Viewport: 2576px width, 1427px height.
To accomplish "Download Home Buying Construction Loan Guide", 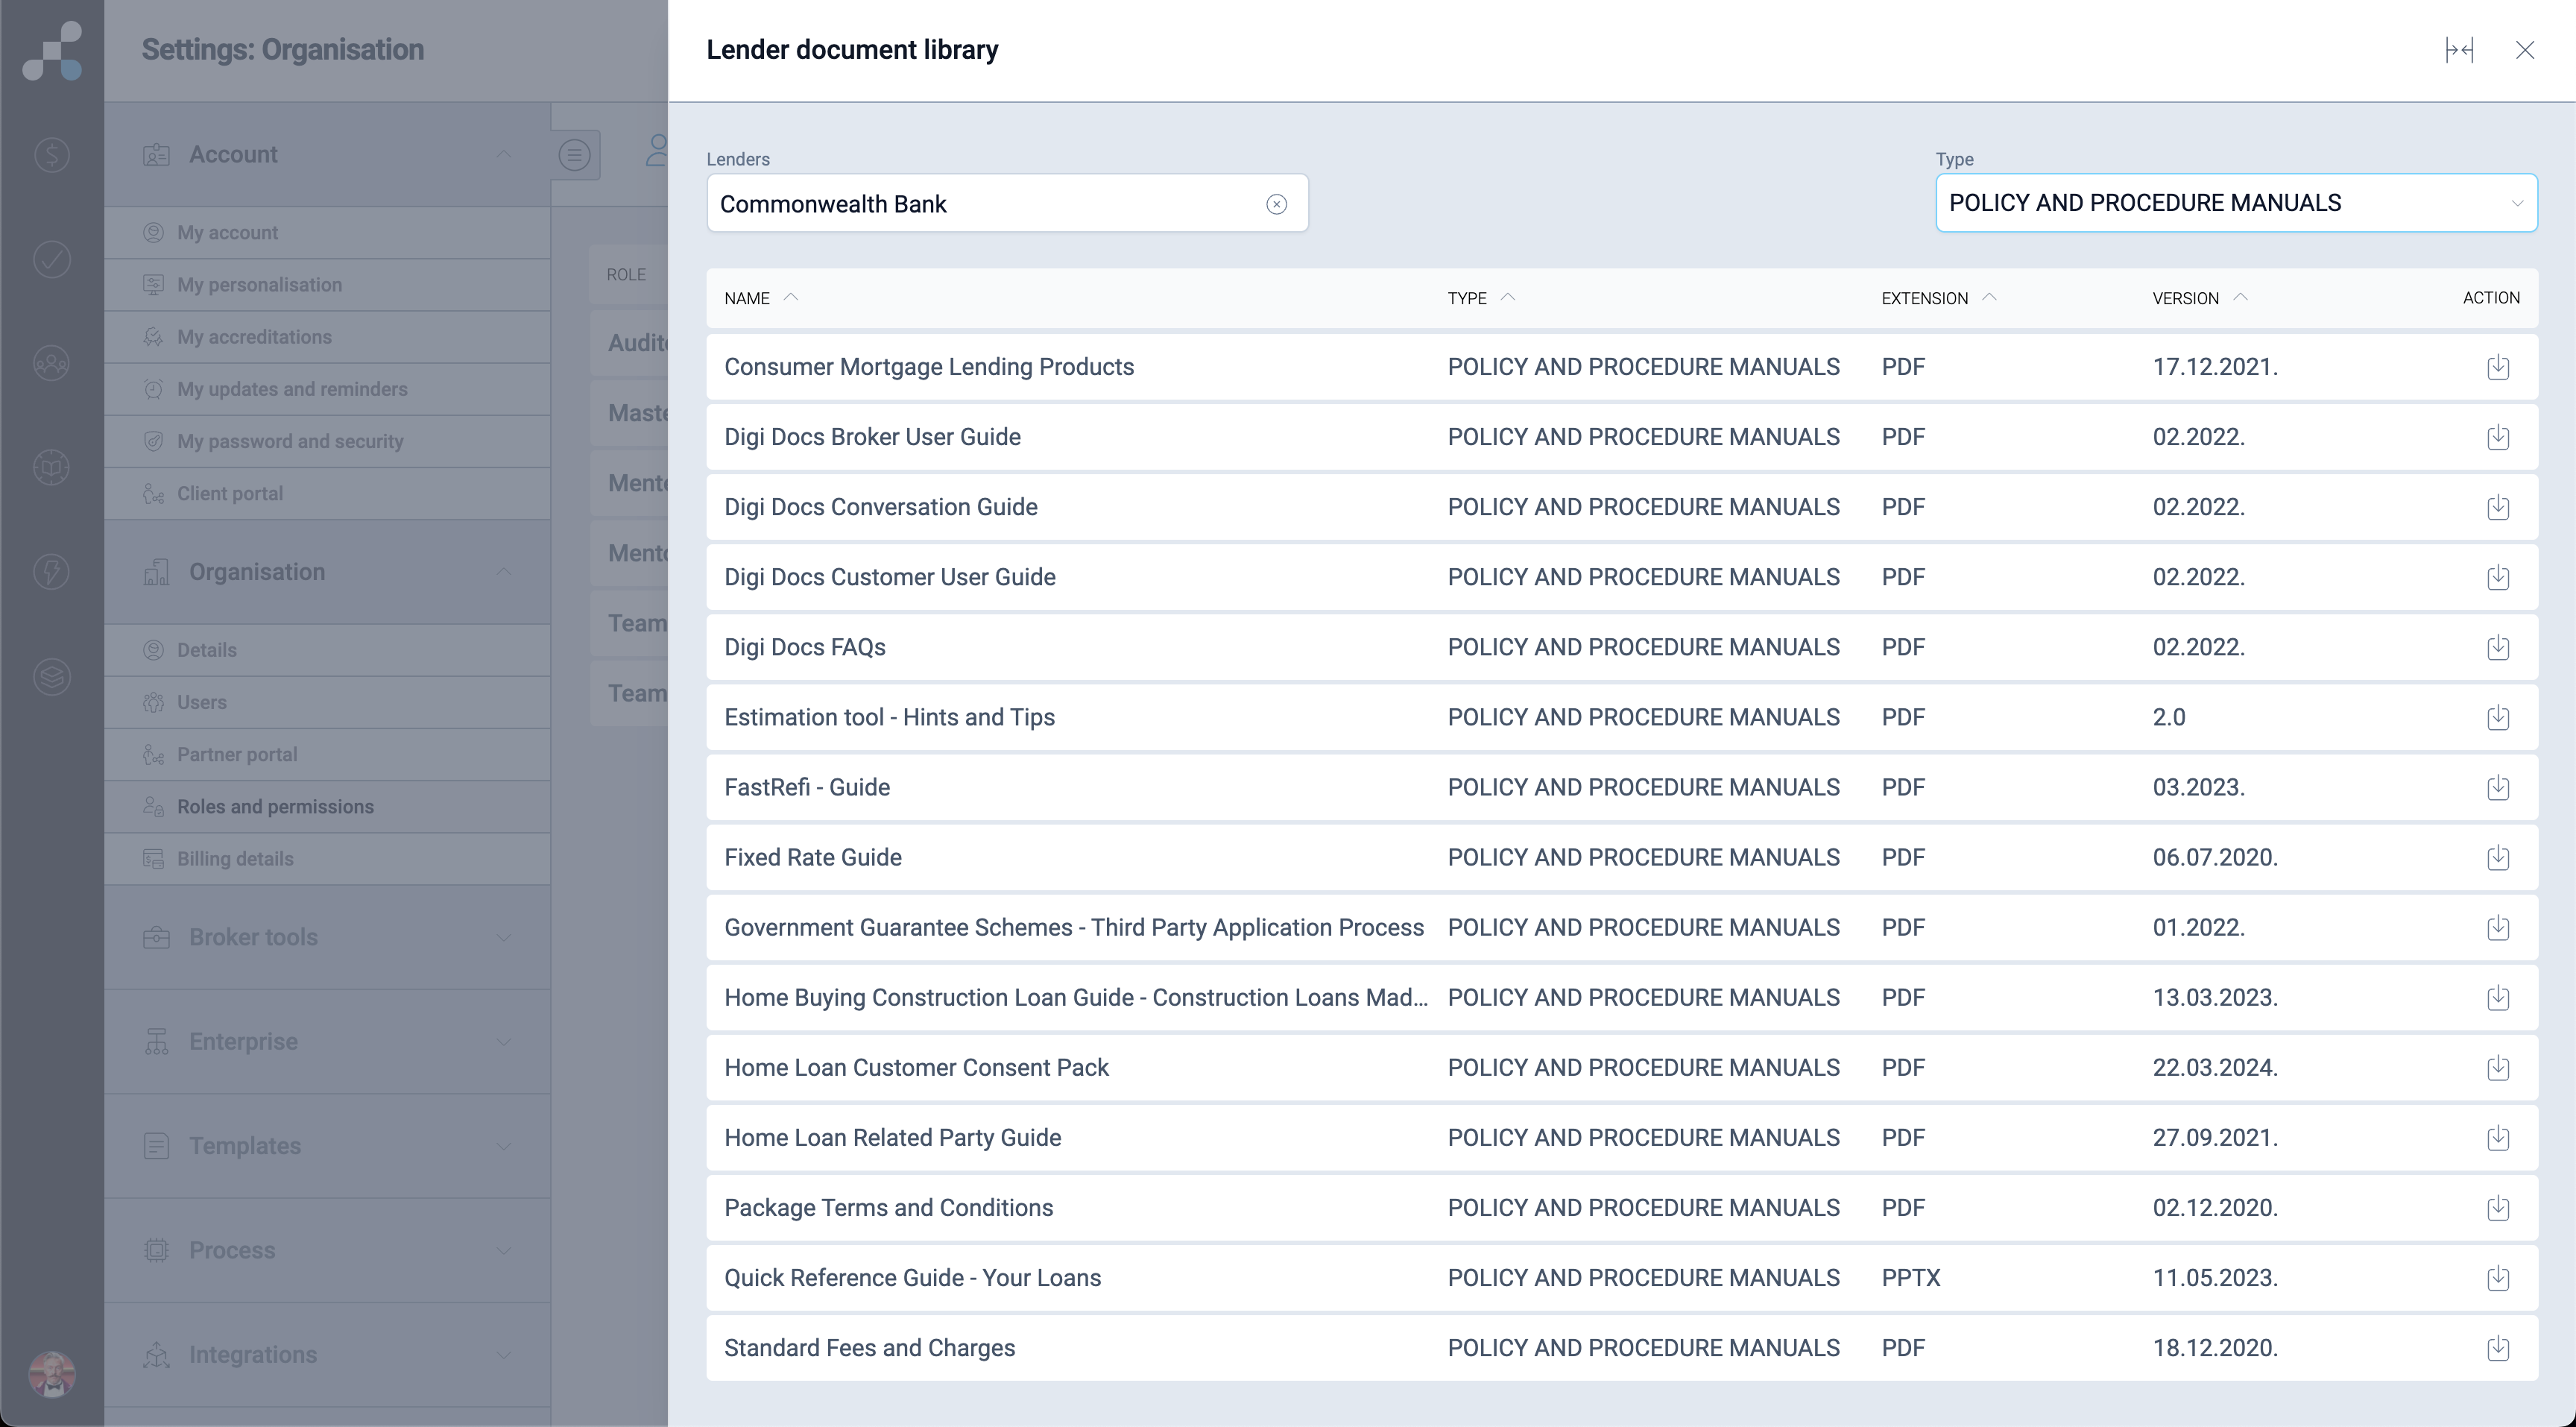I will point(2497,997).
